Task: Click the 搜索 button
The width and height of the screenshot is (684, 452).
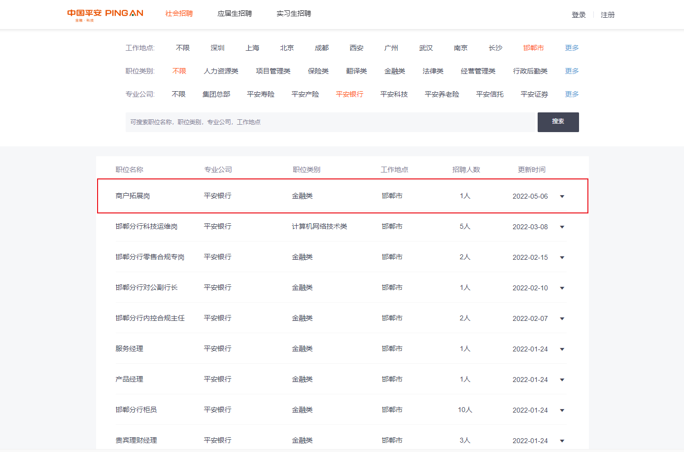Action: coord(558,122)
